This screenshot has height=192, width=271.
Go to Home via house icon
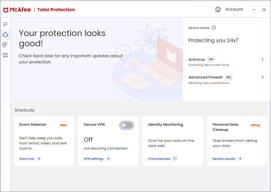[5, 34]
